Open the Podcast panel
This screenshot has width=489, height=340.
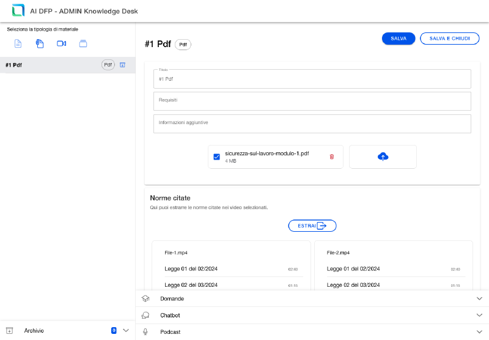312,332
